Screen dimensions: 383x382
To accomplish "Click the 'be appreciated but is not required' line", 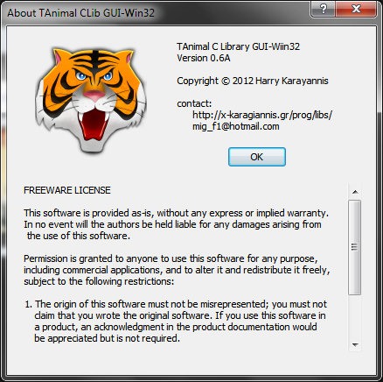I will [107, 338].
